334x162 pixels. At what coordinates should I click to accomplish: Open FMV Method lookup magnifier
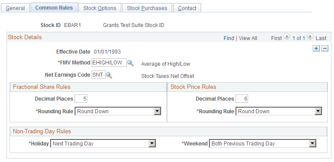click(x=130, y=63)
